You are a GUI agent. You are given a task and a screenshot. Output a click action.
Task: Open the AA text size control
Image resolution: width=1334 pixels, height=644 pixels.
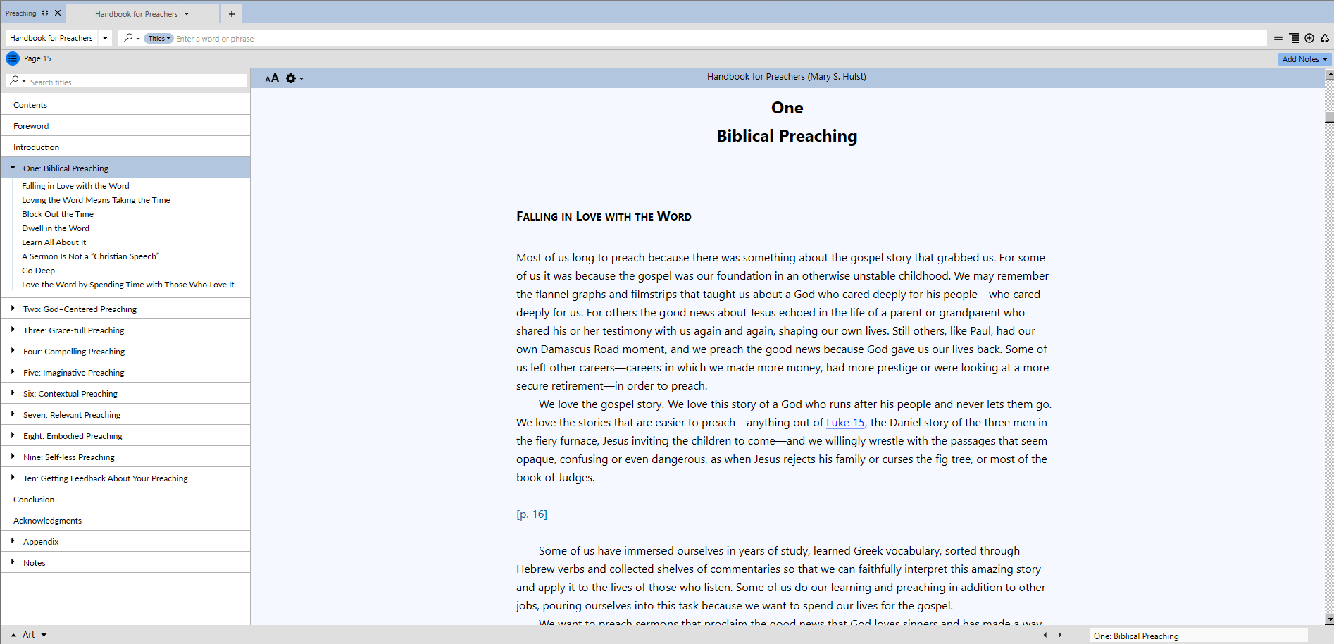click(x=272, y=78)
